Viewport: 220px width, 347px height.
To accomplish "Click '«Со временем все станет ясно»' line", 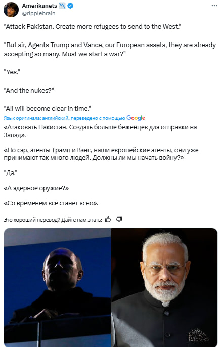I will click(x=51, y=203).
